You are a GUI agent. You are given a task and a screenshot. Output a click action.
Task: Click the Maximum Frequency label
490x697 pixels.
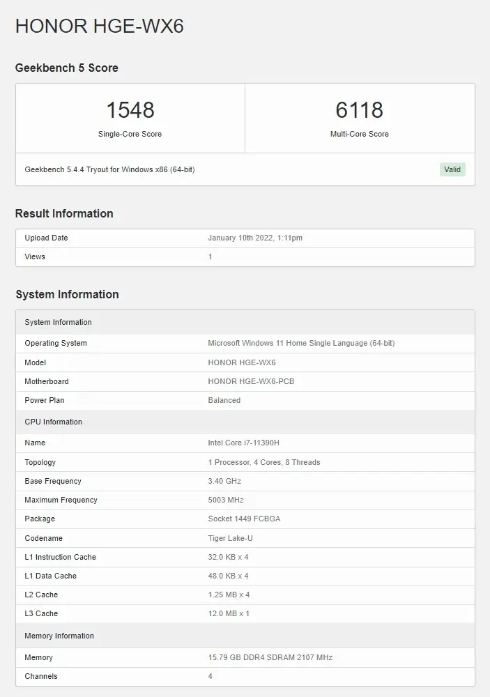[61, 500]
